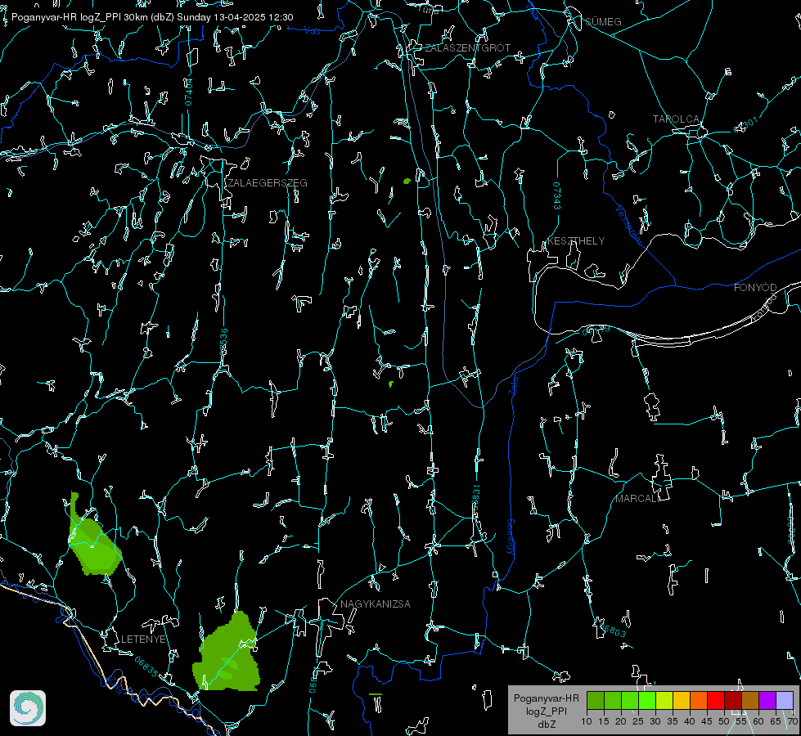Pick the 60–65 dBZ purple legend swatch
Viewport: 801px width, 736px height.
[x=767, y=700]
